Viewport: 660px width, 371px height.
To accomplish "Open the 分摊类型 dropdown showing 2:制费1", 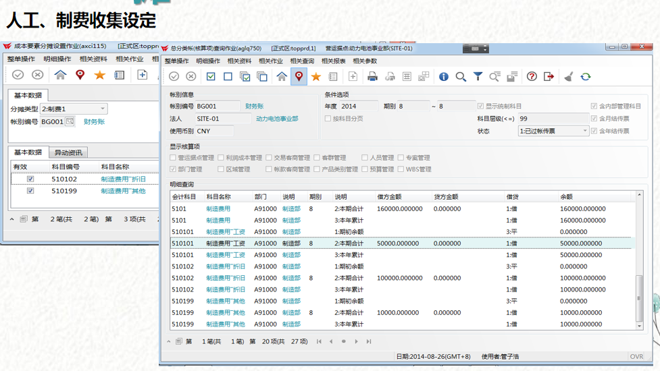I will click(103, 109).
